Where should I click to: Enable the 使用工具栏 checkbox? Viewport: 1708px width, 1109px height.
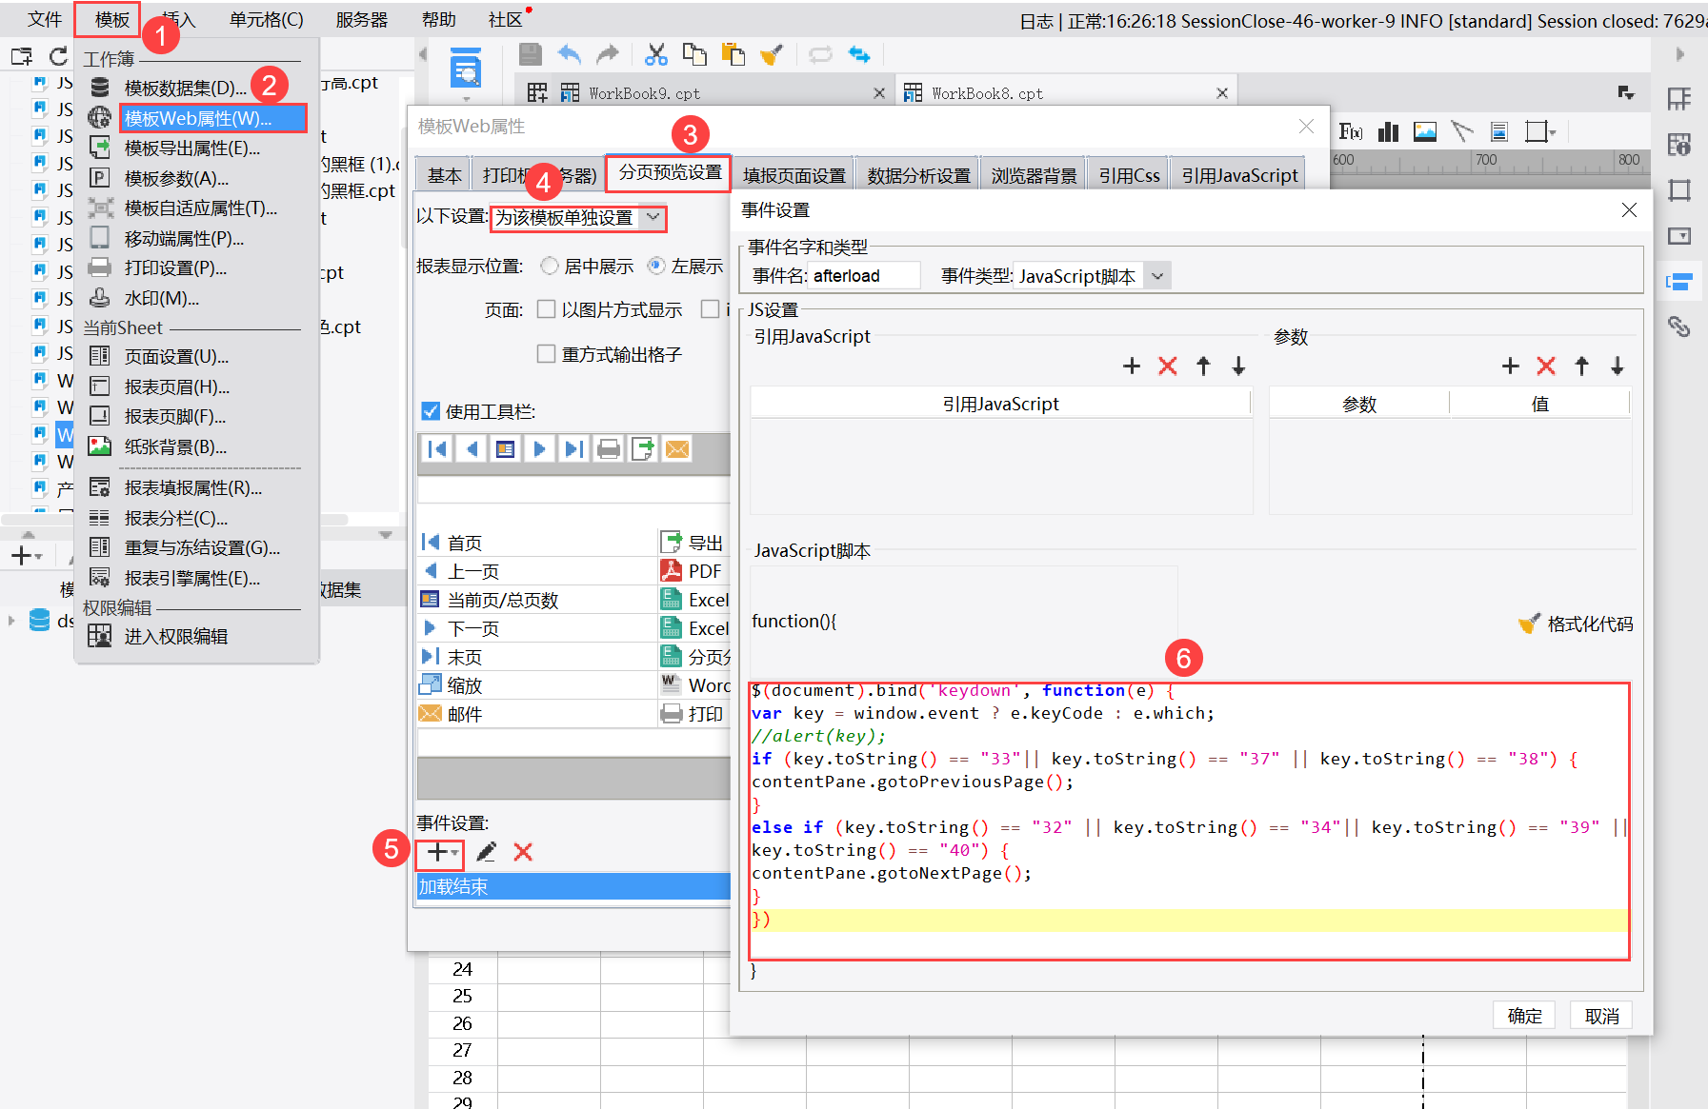point(431,411)
